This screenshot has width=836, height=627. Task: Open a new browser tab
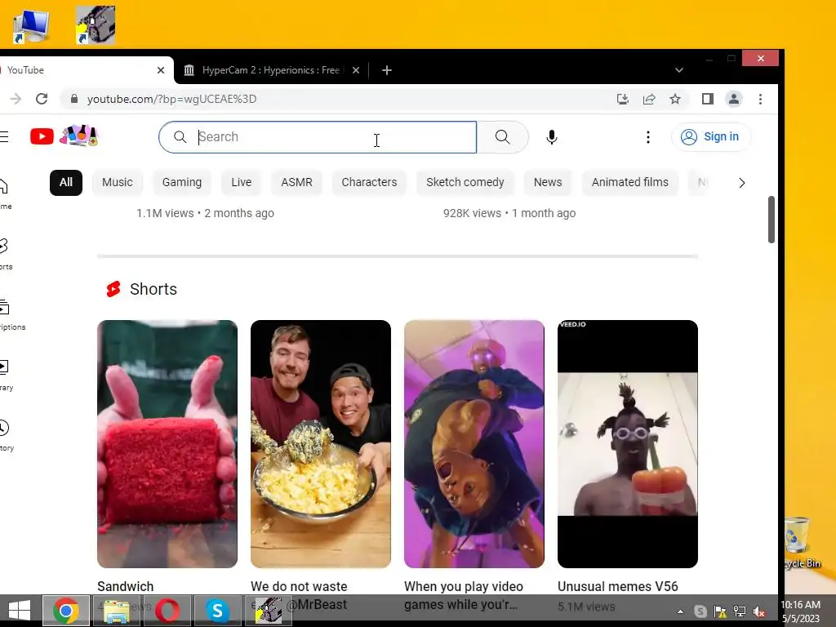387,70
